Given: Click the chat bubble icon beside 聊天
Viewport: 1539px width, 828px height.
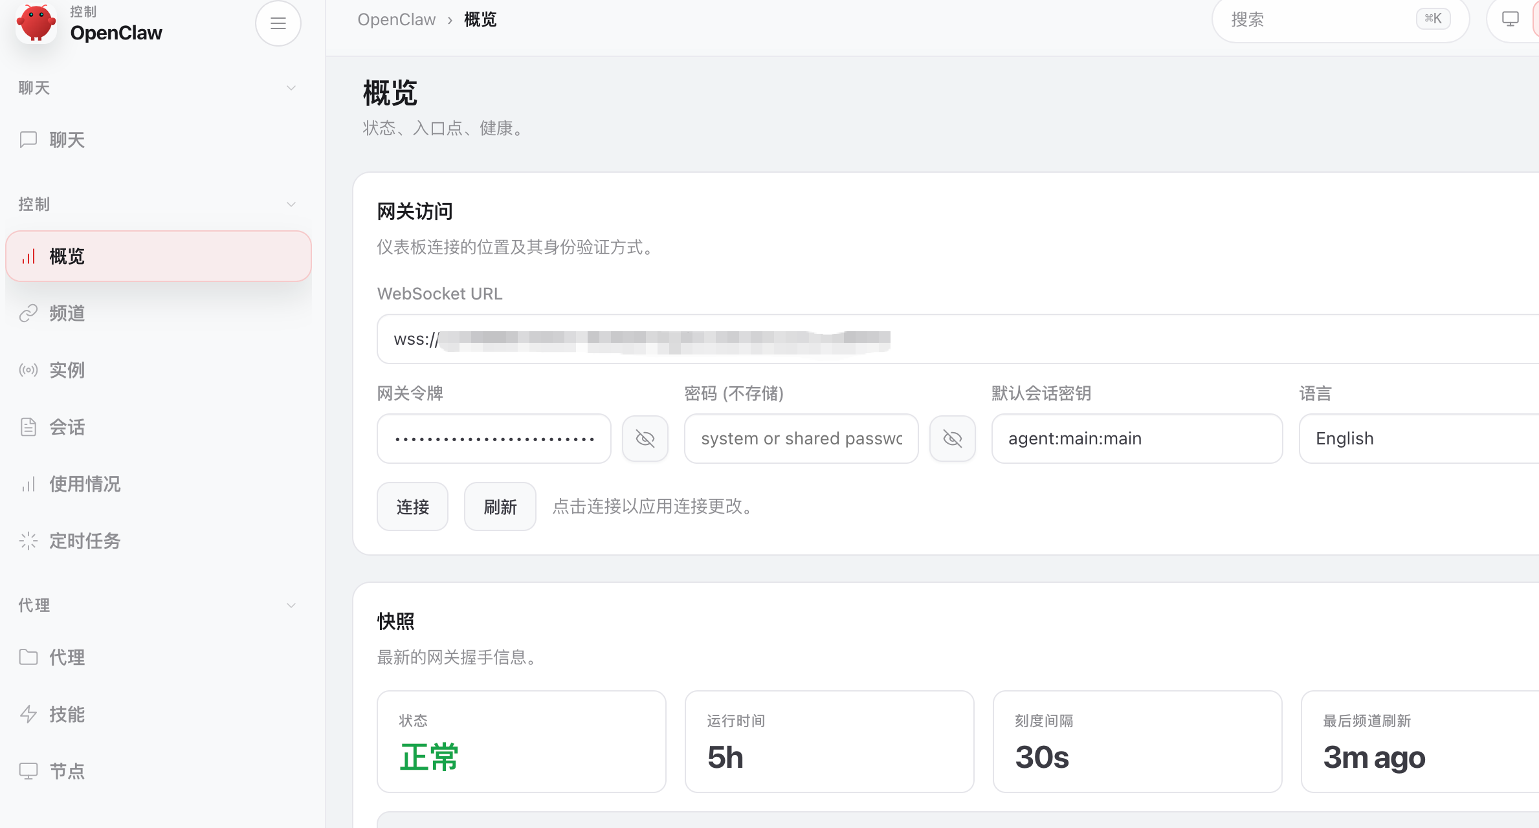Looking at the screenshot, I should 28,140.
